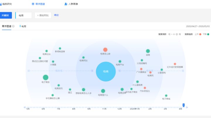Click the 趋势研究 icon at top left
Viewport: 211px width, 118px height.
1,4
